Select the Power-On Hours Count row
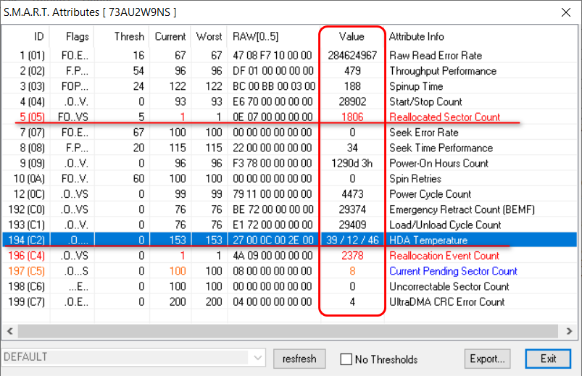 [x=438, y=163]
